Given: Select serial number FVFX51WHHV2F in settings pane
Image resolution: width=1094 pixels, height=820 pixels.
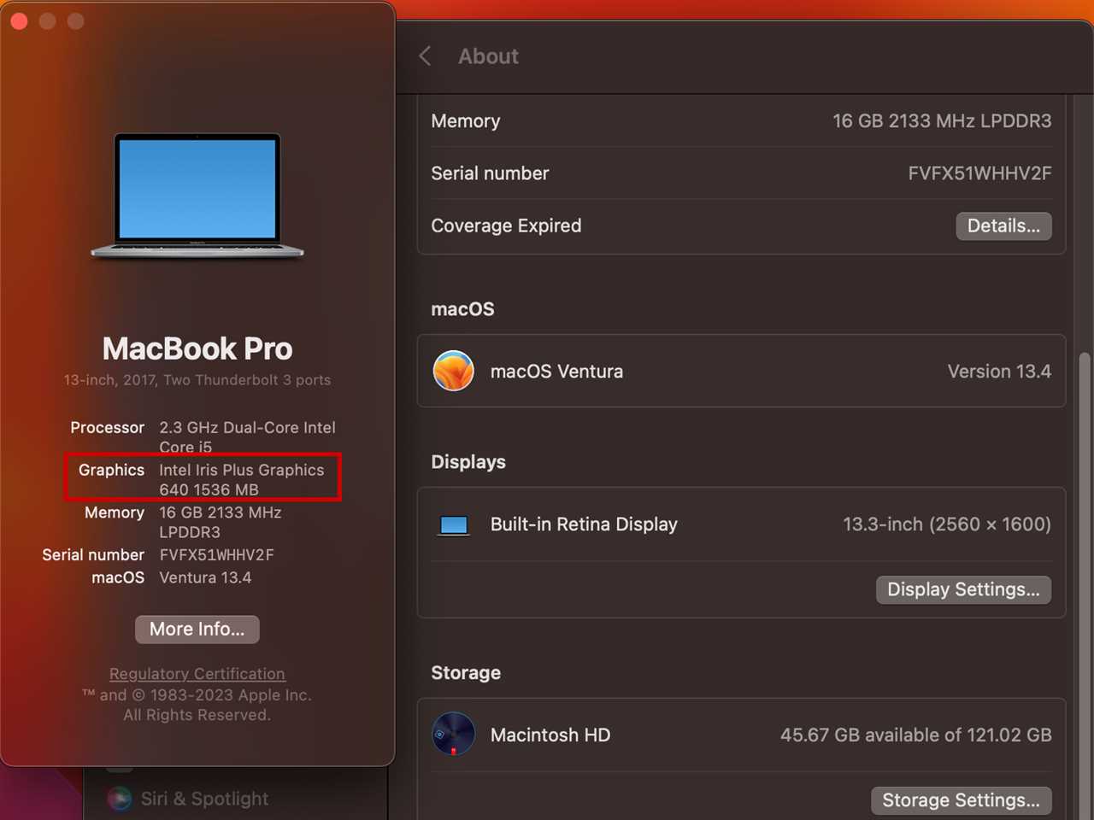Looking at the screenshot, I should coord(979,173).
